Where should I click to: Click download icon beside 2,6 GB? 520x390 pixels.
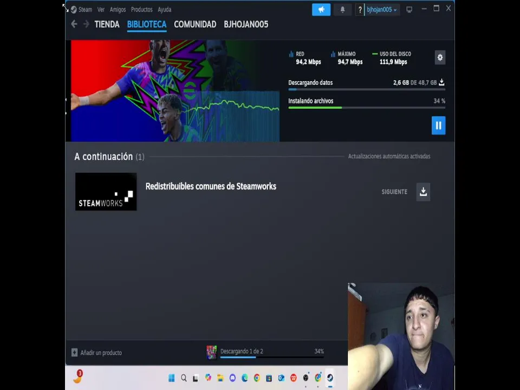pyautogui.click(x=442, y=82)
